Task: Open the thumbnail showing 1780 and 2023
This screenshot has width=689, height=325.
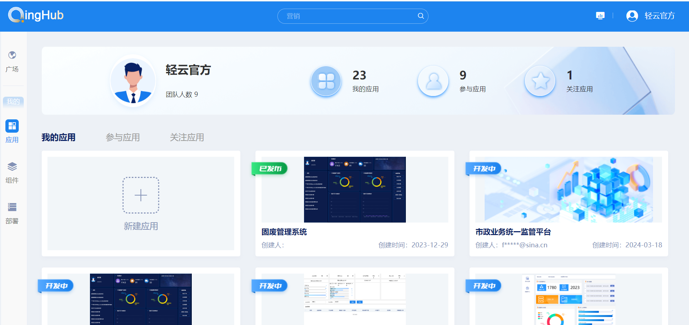Action: point(568,299)
